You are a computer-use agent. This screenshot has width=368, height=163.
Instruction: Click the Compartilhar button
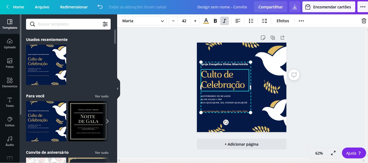pyautogui.click(x=270, y=7)
